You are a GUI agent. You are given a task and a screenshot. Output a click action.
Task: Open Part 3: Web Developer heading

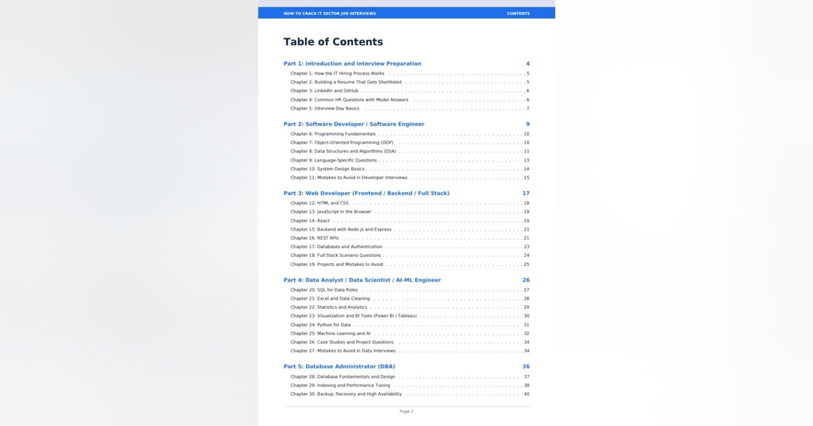click(366, 193)
